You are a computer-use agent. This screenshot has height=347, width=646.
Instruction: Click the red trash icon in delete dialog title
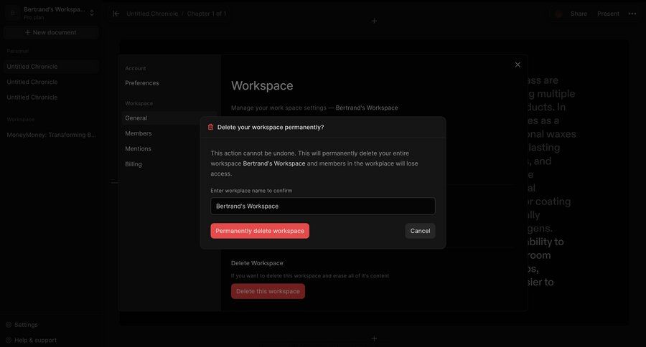[210, 127]
